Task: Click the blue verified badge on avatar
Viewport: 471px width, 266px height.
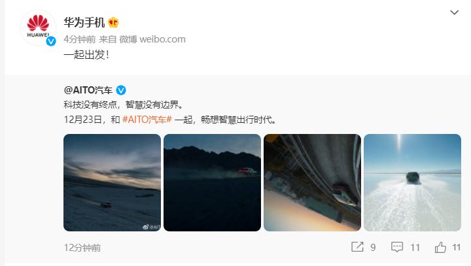Action: click(51, 41)
